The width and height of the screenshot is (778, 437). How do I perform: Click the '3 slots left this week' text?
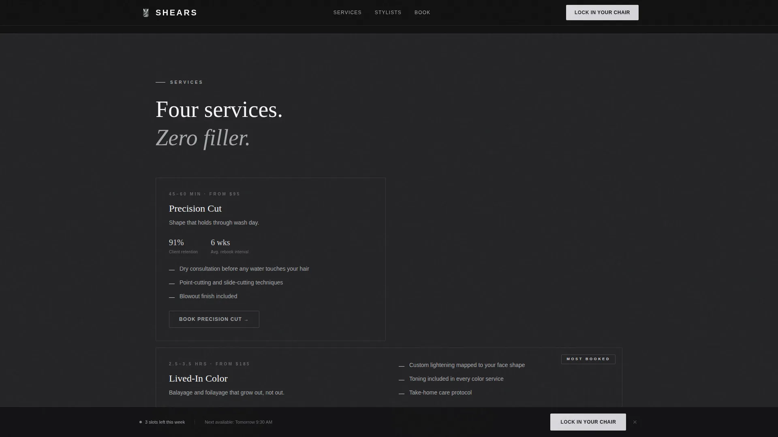click(x=165, y=422)
